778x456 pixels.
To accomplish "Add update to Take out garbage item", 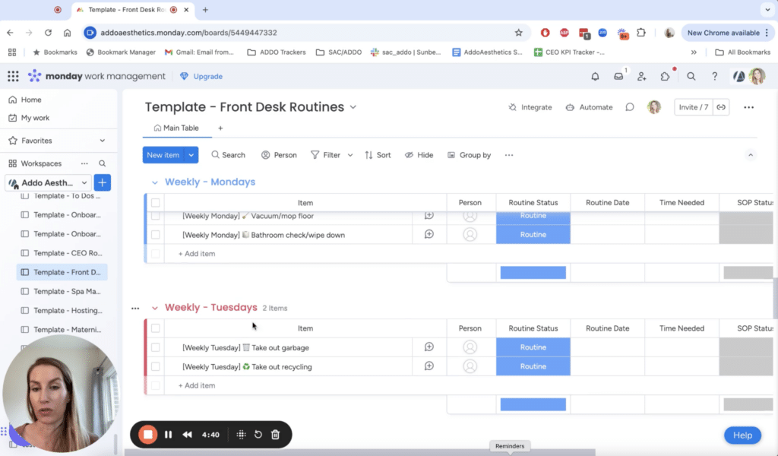I will 429,347.
